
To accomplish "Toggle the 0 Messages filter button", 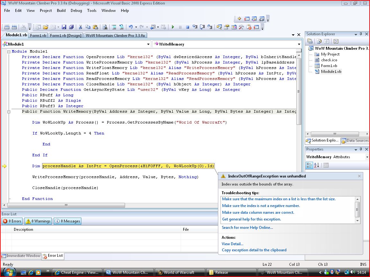I will [67, 221].
